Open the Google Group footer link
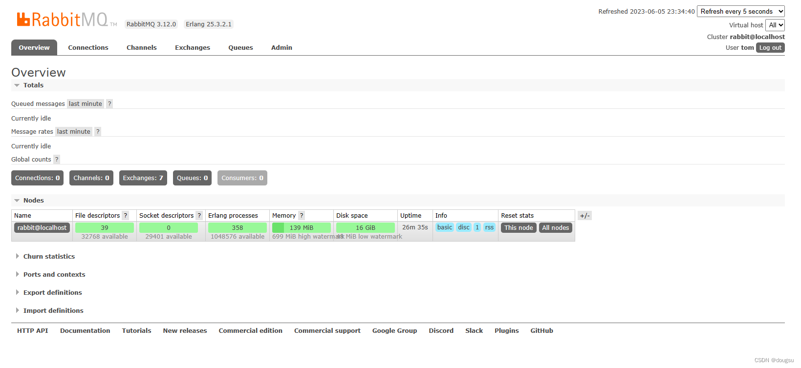Viewport: 801px width, 368px height. tap(395, 331)
